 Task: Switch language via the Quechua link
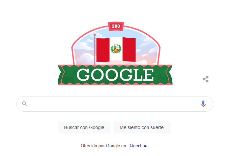click(x=138, y=146)
